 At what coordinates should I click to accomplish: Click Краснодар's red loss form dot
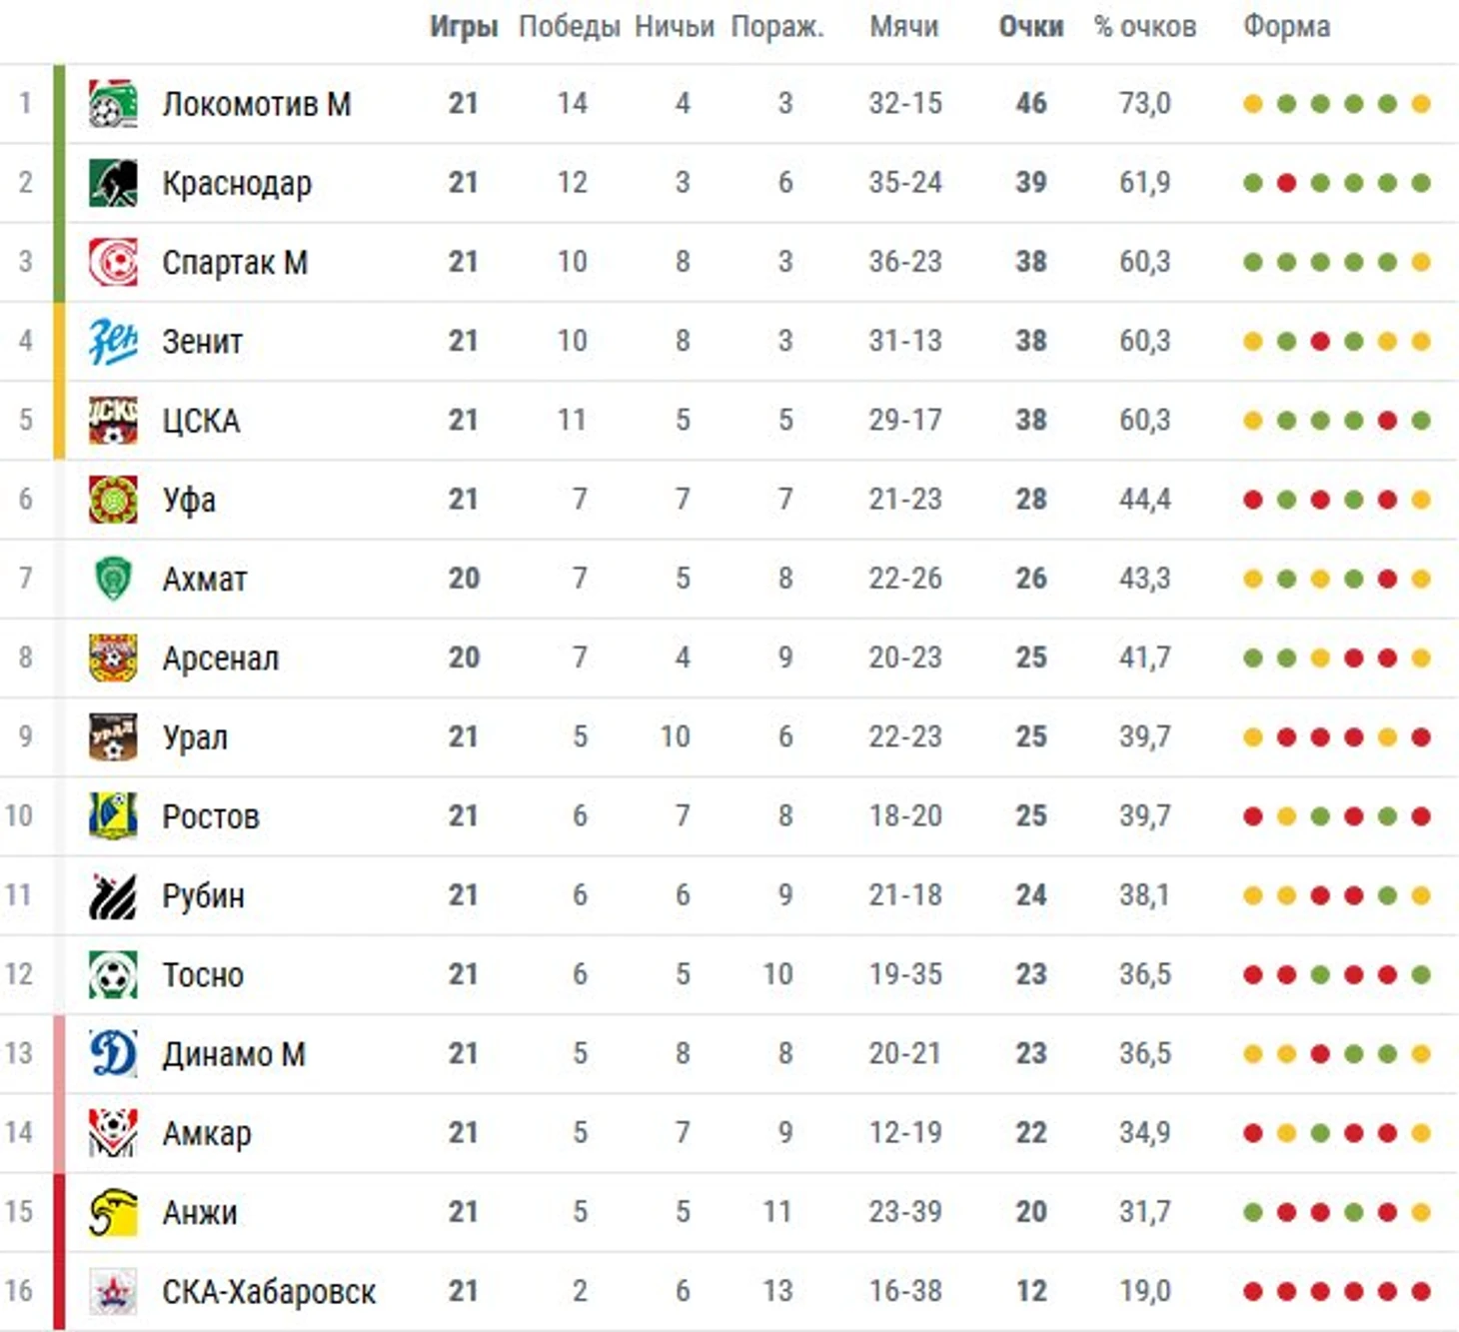[1287, 183]
